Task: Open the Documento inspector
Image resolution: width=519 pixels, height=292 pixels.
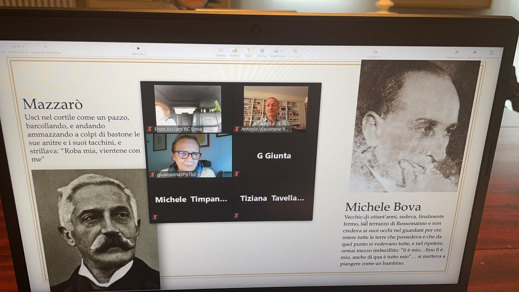Action: pos(491,53)
